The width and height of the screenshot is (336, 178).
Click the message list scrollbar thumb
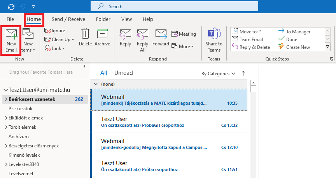[253, 89]
